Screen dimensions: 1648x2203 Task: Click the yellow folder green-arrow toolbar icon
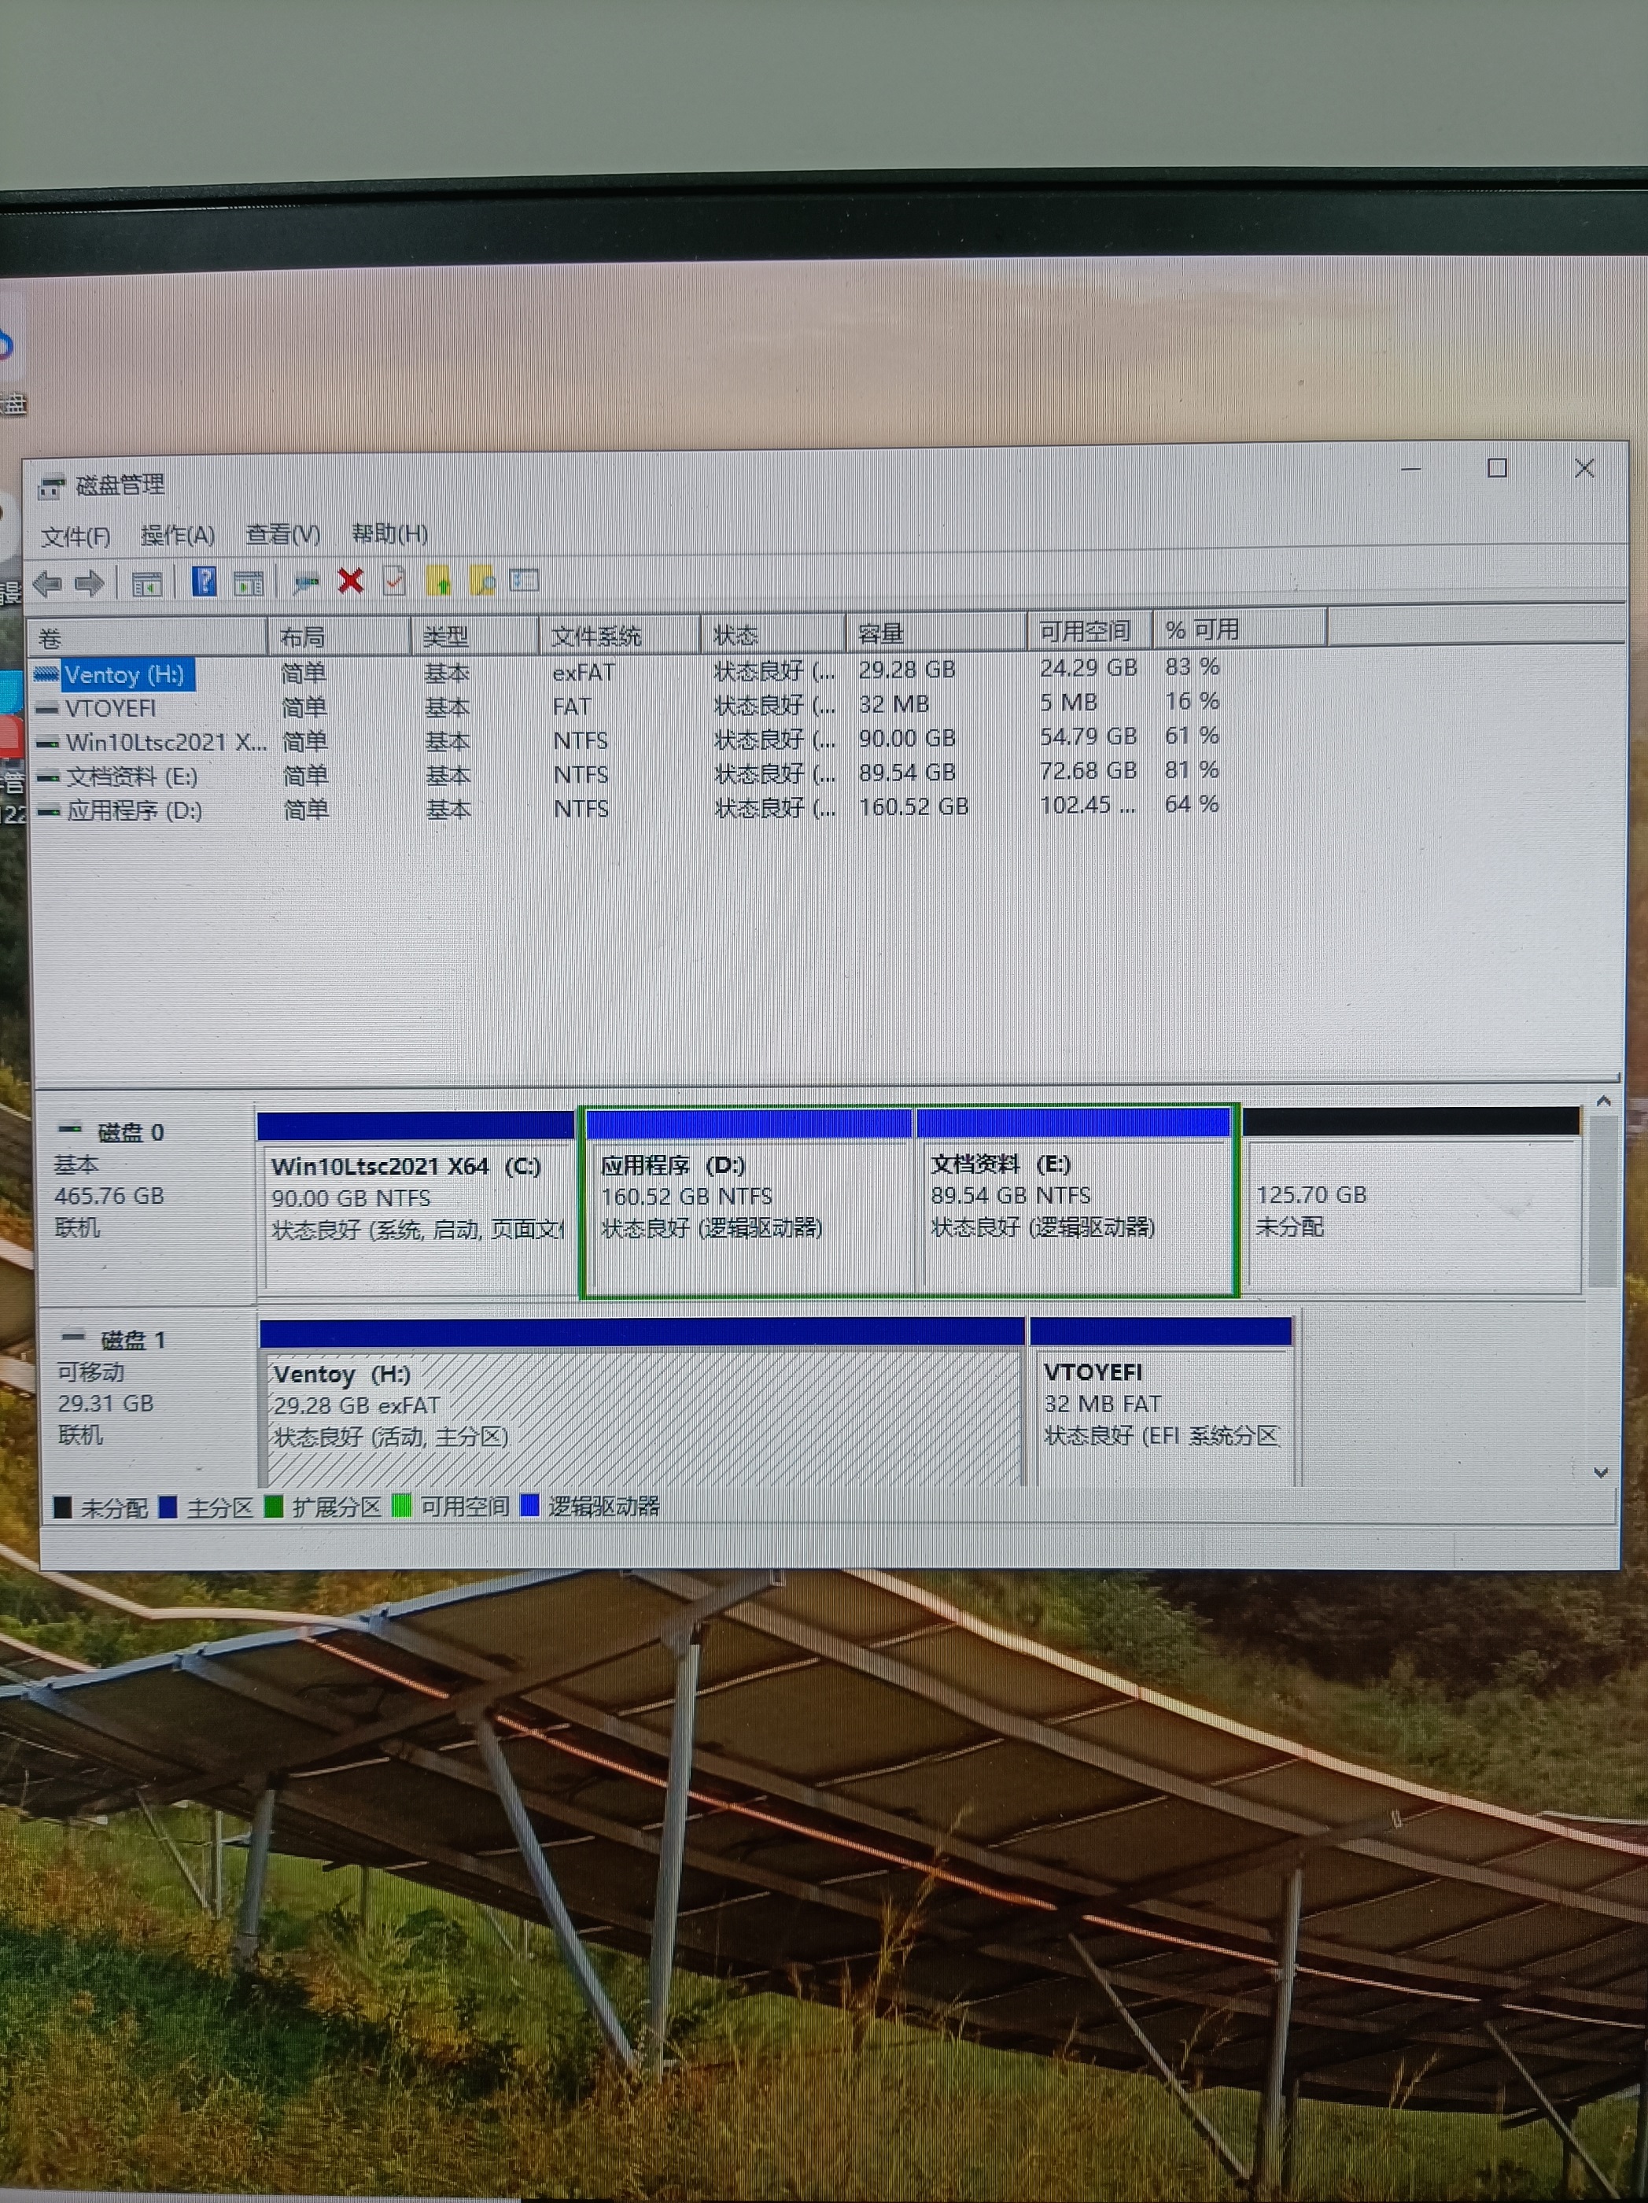(438, 581)
